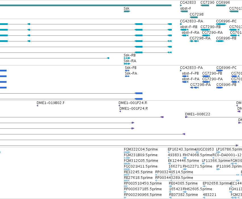Click the 493831 feature label
This screenshot has width=242, height=199.
175,155
